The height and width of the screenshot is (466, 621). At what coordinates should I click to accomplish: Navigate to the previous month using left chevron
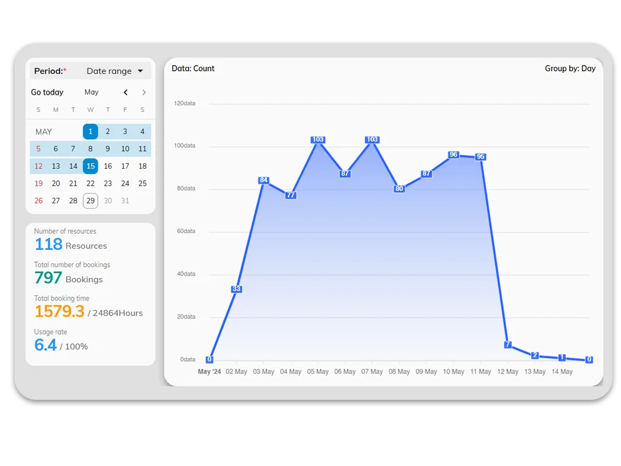(x=126, y=92)
